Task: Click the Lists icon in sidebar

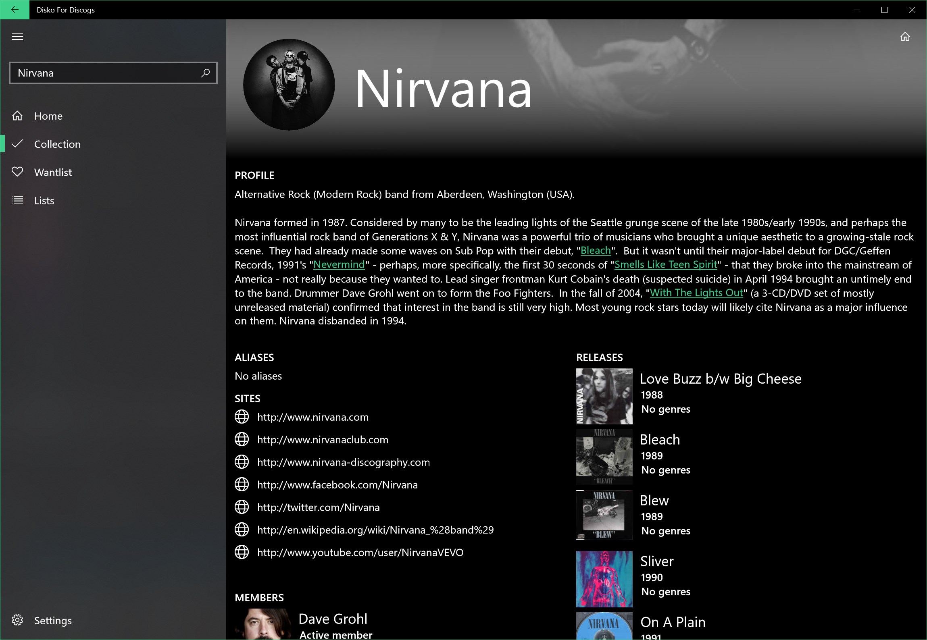Action: point(17,200)
